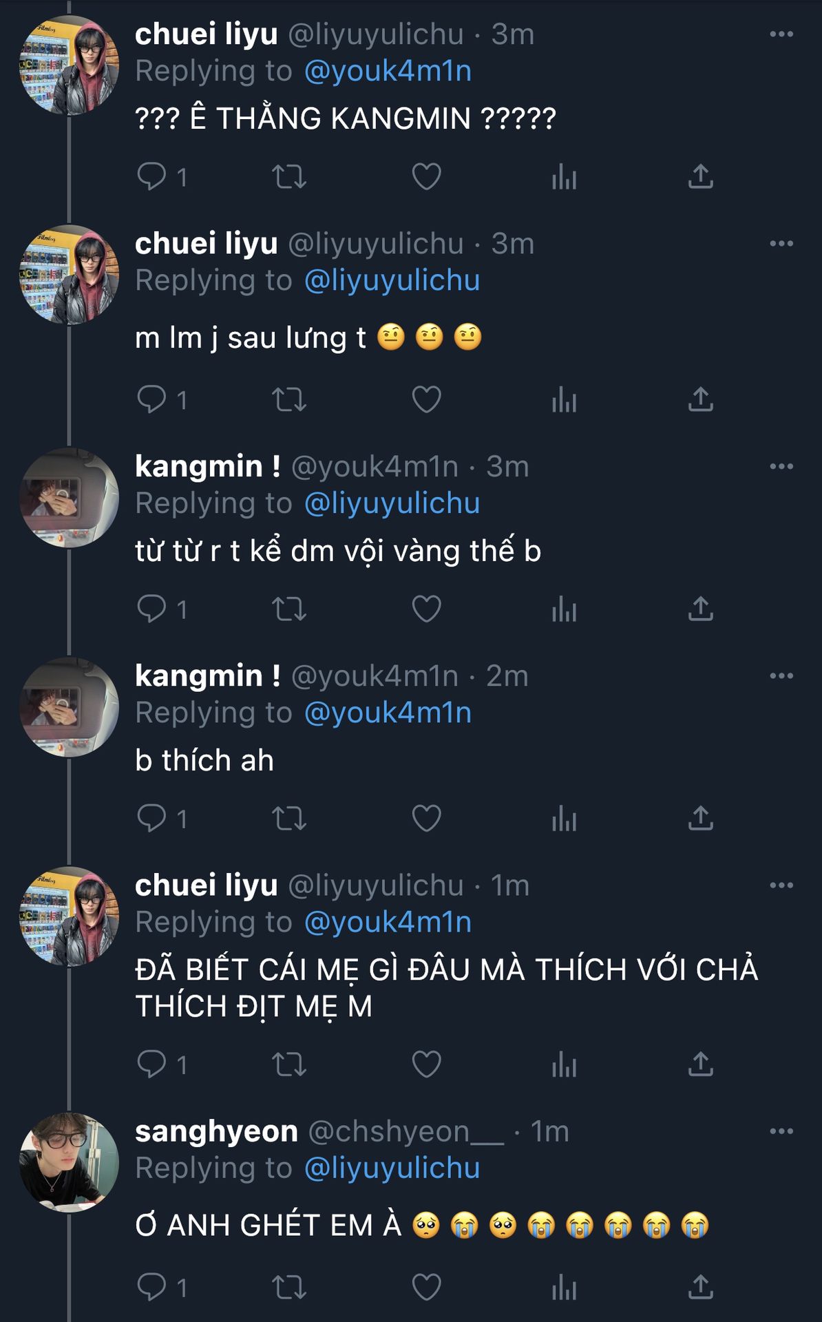This screenshot has height=1322, width=822.
Task: Share the "b thích ah" tweet
Action: pos(700,818)
